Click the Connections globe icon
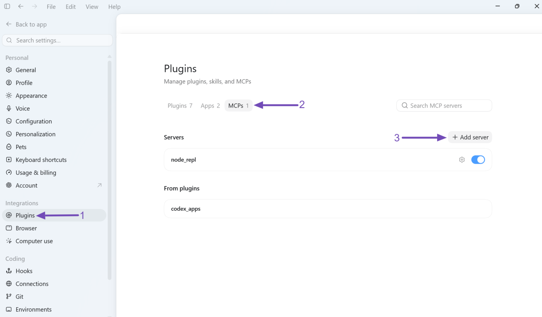542x317 pixels. 9,284
